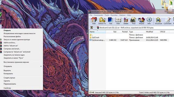
Task: Select Add to "bdcam.rar" entry
Action: tap(21, 46)
